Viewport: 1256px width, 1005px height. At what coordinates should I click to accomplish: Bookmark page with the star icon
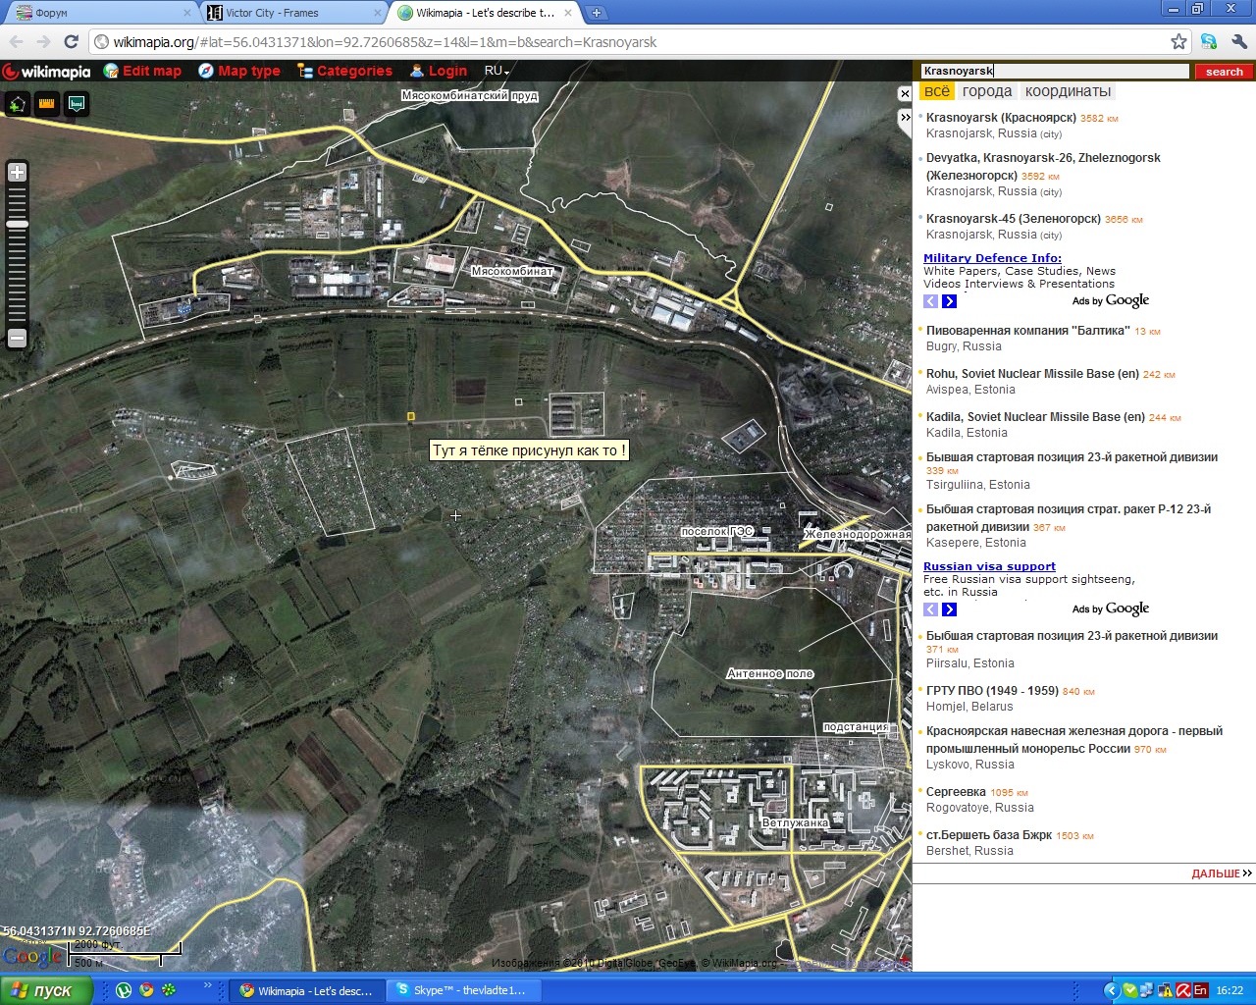coord(1178,41)
